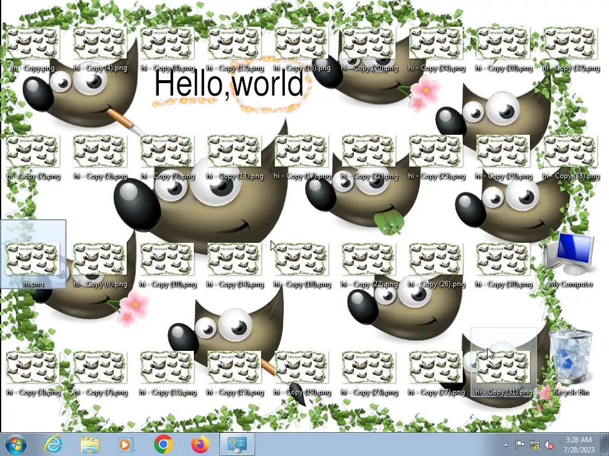Select hi - Copy (25).png image icon
Viewport: 609px width, 456px height.
(436, 157)
